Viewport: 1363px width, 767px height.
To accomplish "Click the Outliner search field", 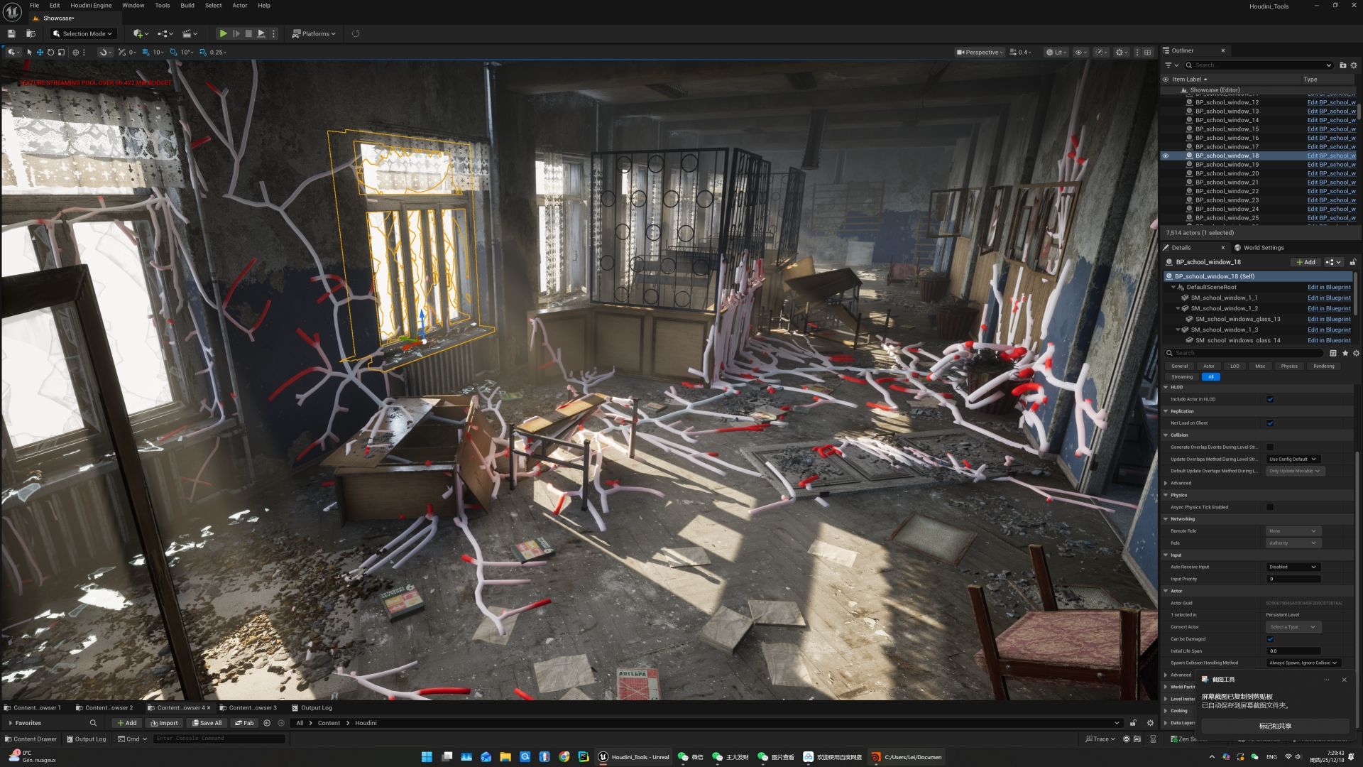I will 1259,65.
